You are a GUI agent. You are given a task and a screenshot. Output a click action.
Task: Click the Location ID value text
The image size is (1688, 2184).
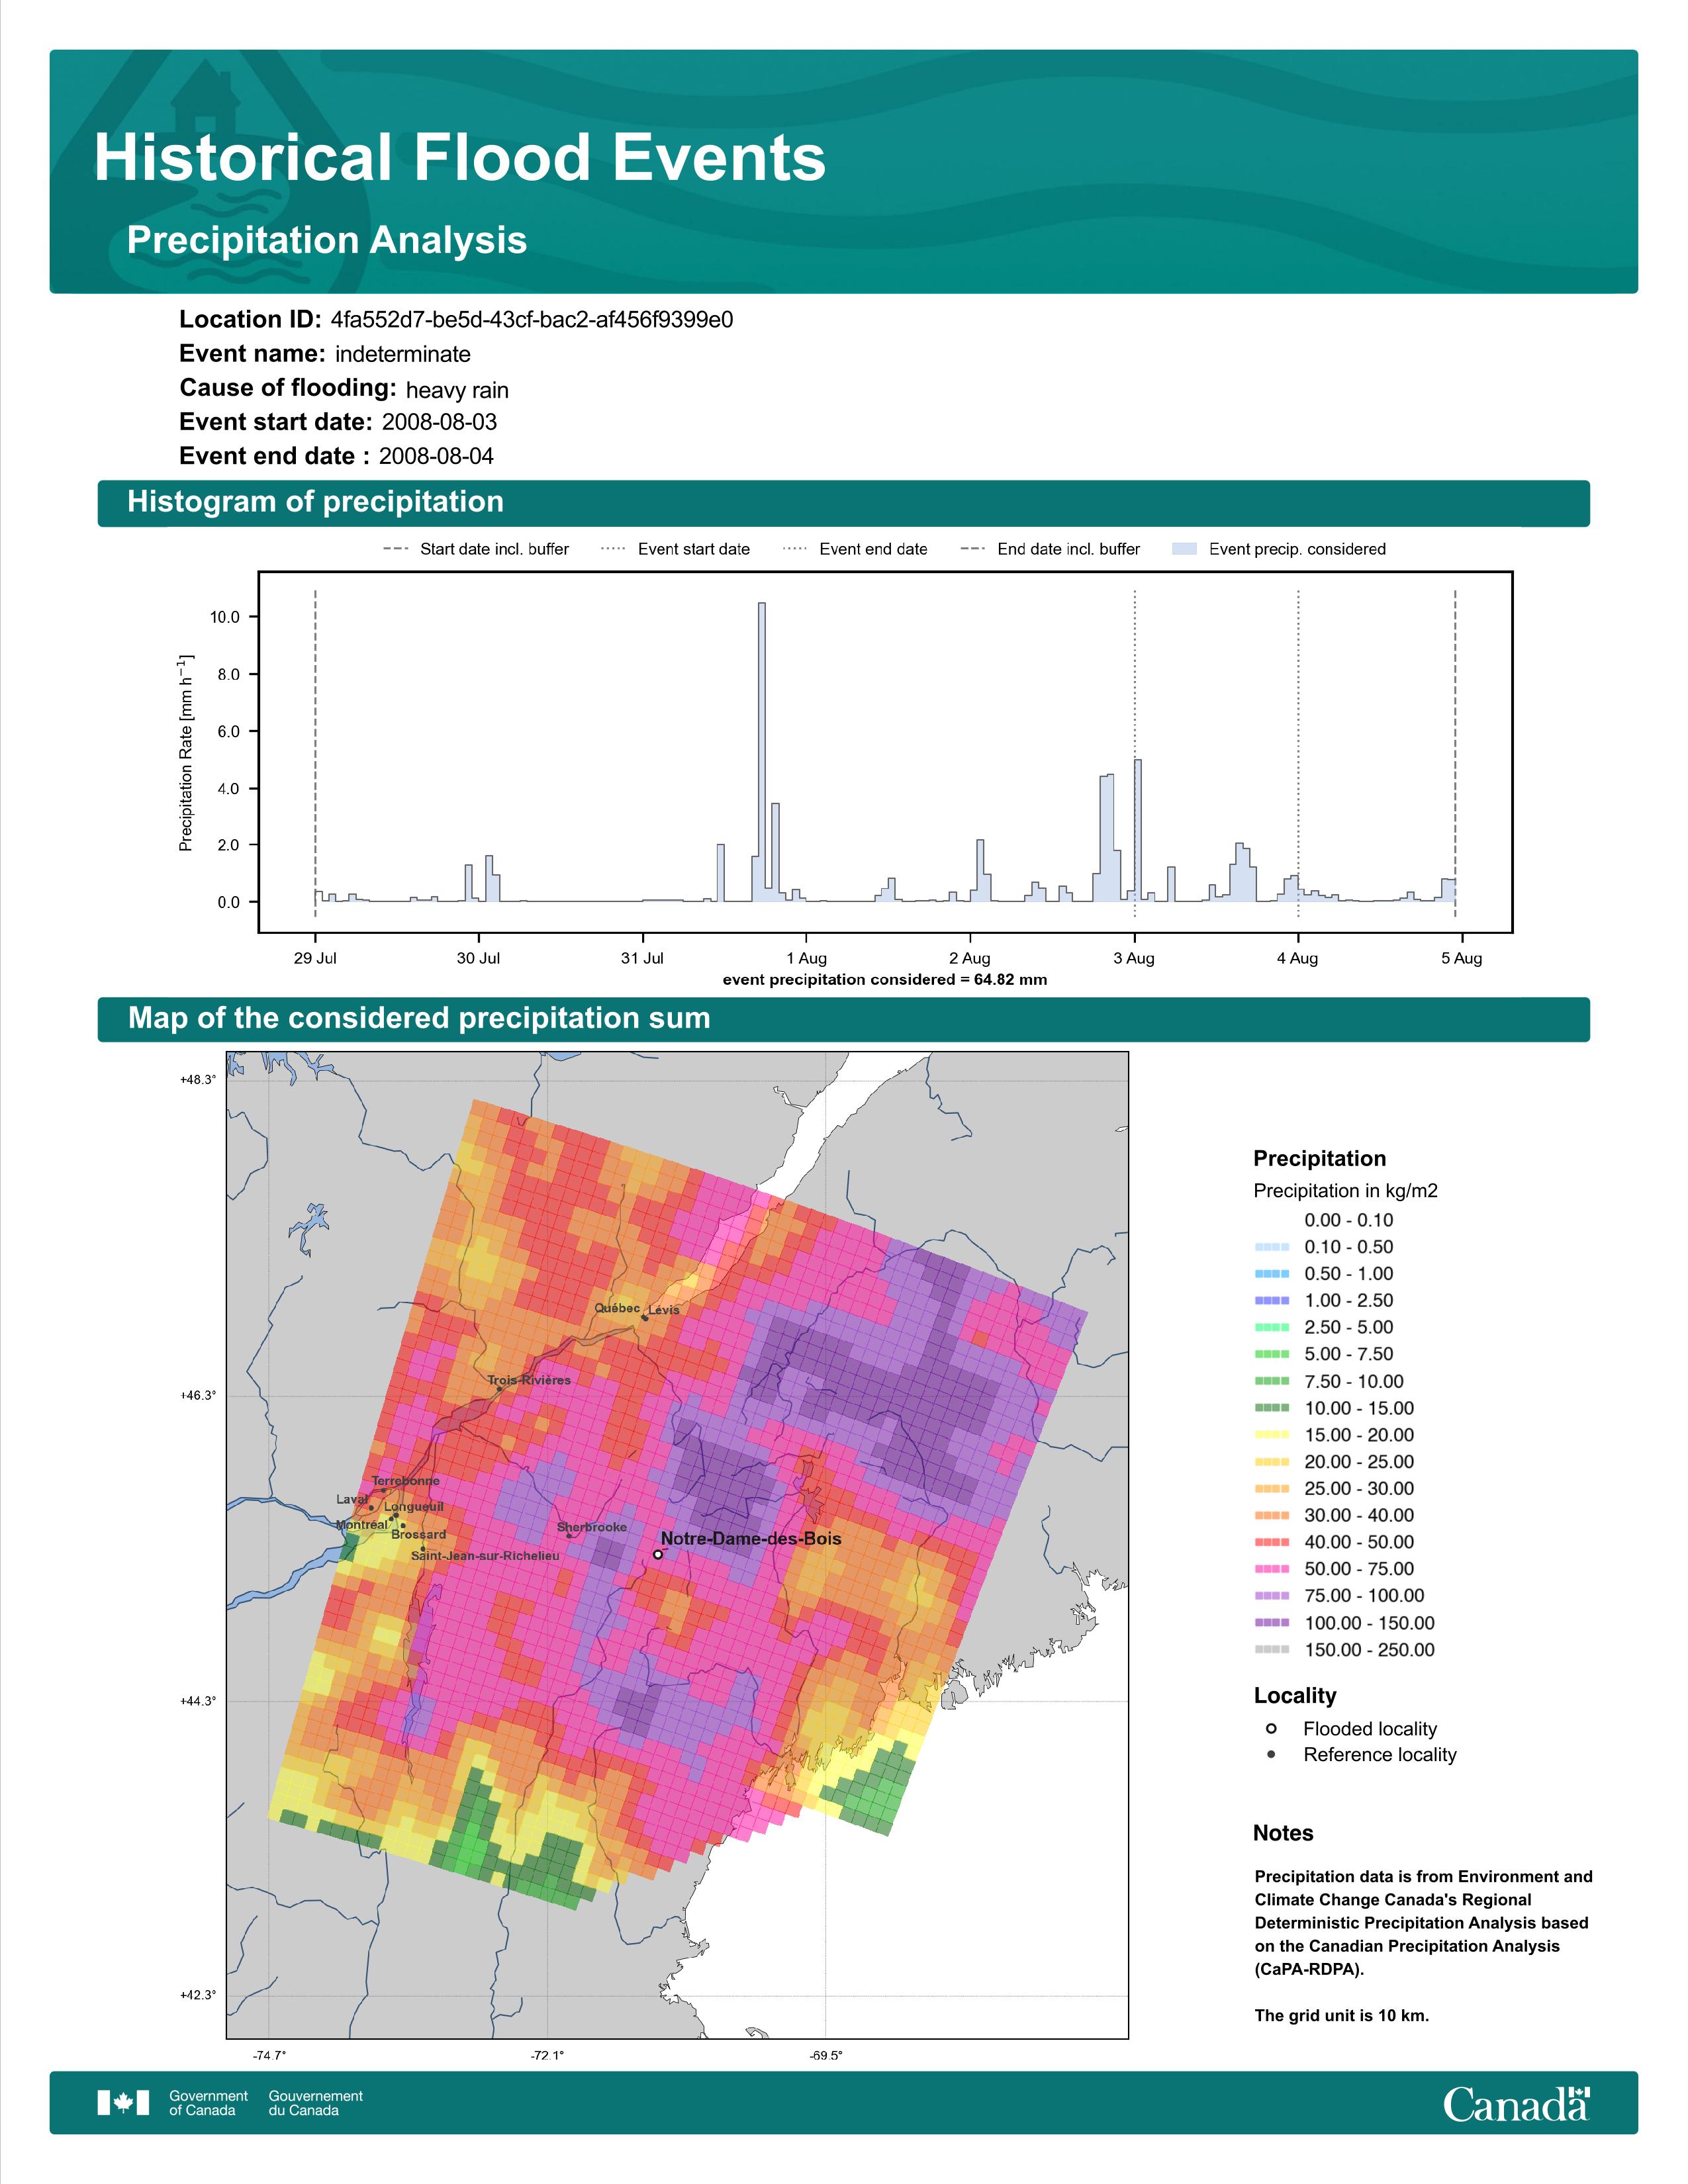tap(532, 320)
